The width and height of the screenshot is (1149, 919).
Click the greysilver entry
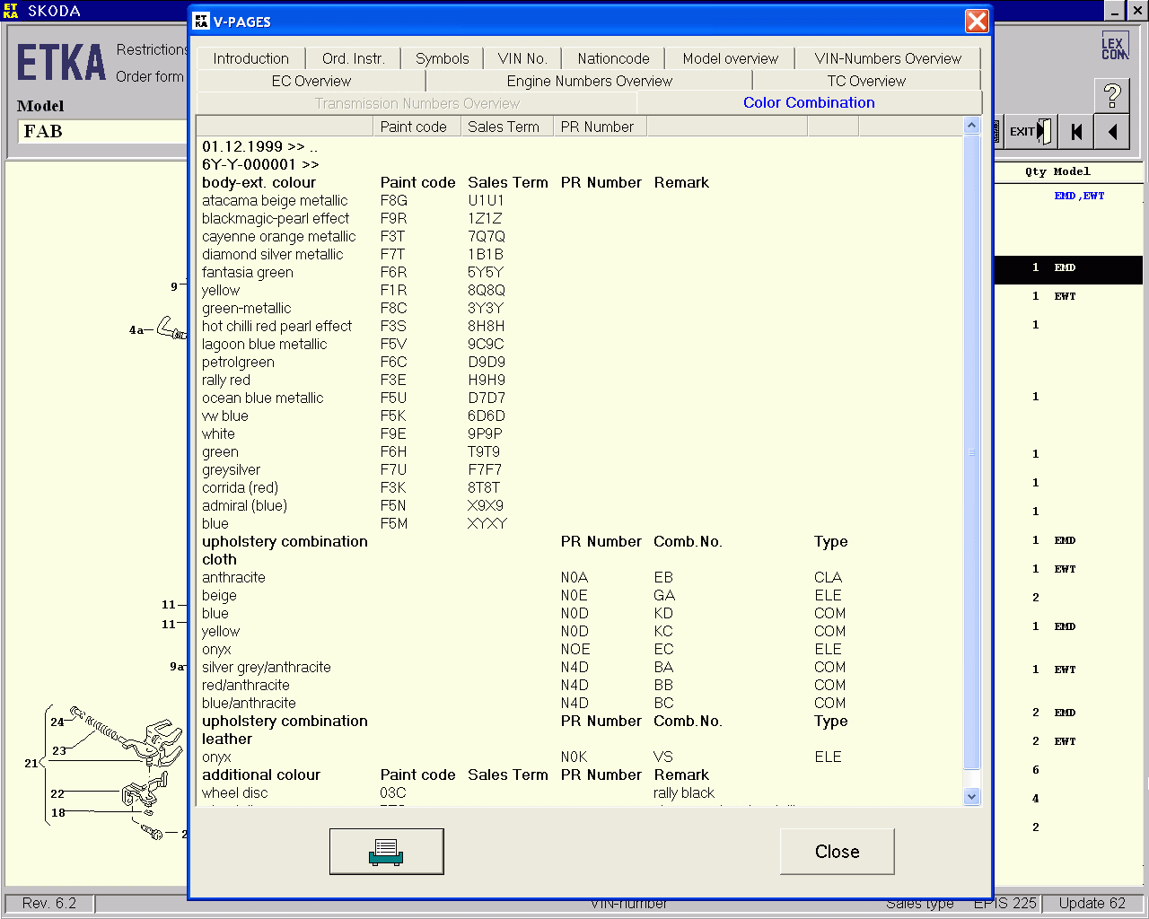231,469
